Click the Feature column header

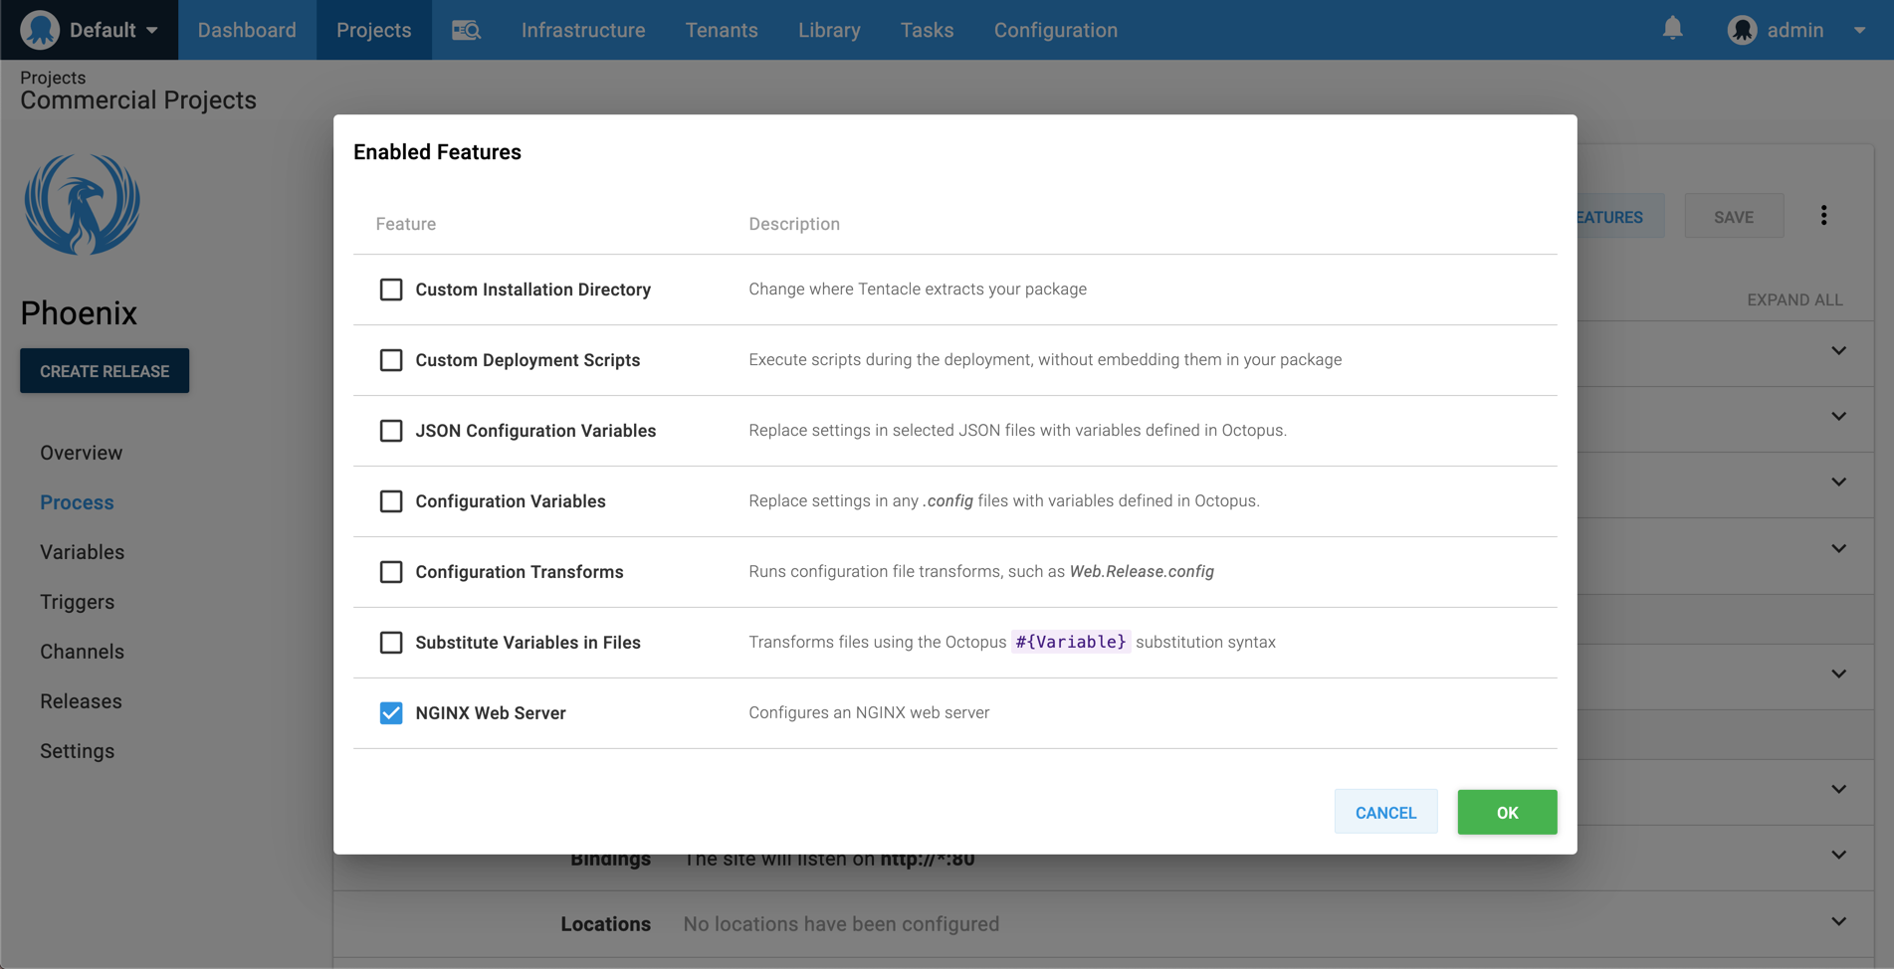pyautogui.click(x=406, y=224)
